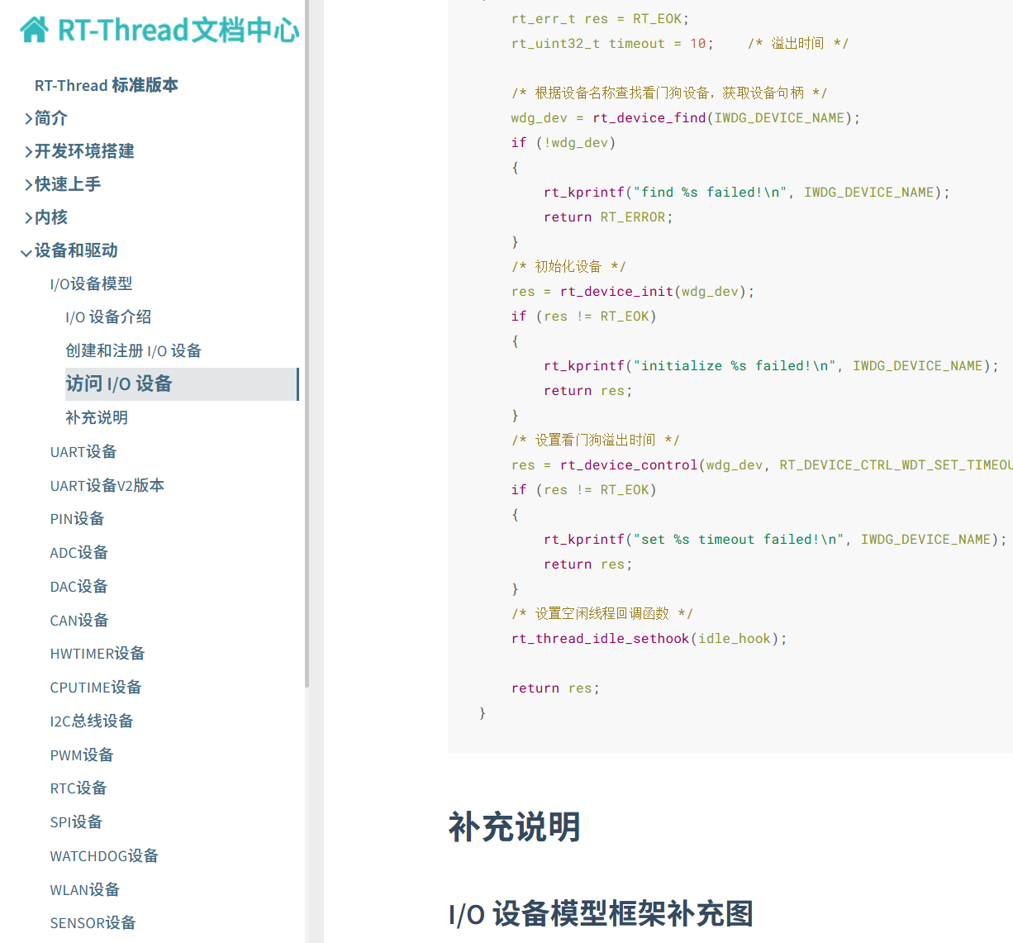This screenshot has height=943, width=1013.
Task: Open the I/O设备模型 page
Action: 91,284
